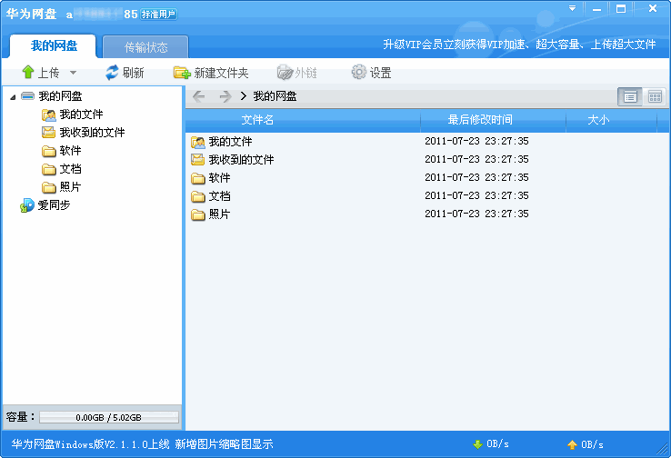Sort by the 大小 column header
671x458 pixels.
pos(598,120)
